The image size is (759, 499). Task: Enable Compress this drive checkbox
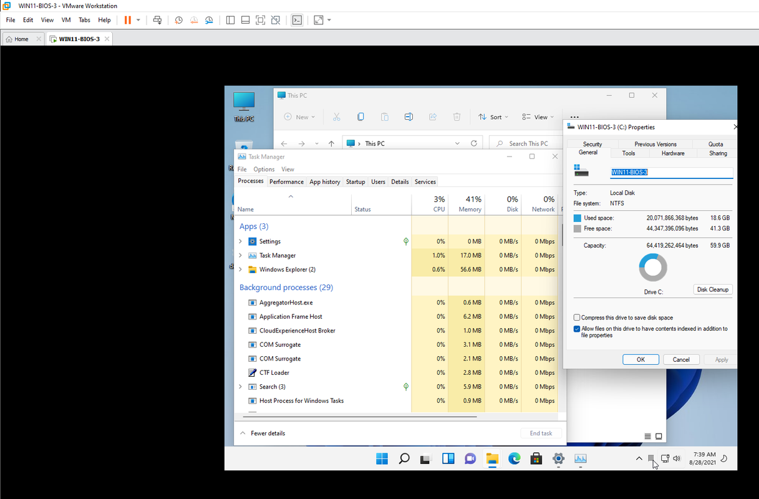click(577, 317)
